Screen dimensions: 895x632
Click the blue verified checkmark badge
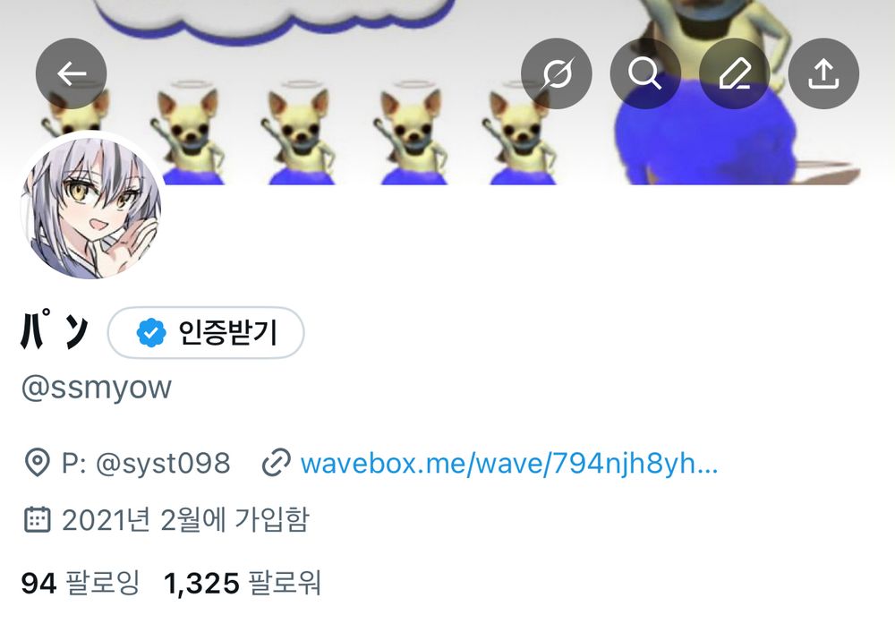150,333
